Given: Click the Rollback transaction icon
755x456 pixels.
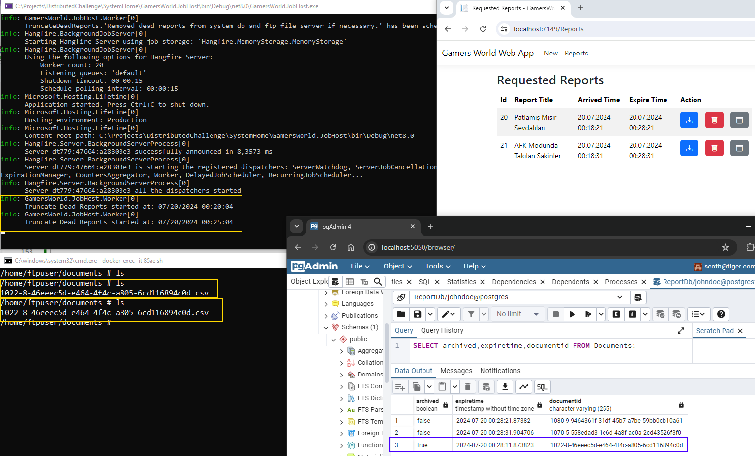Looking at the screenshot, I should [x=677, y=314].
